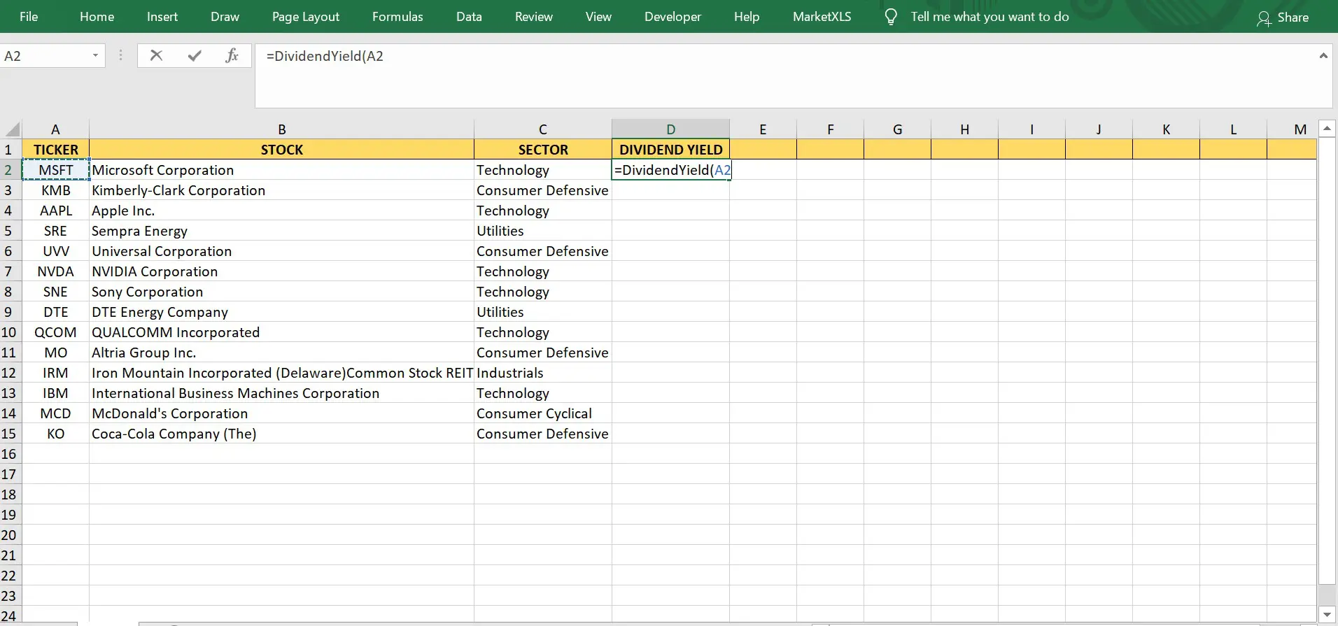The width and height of the screenshot is (1338, 626).
Task: Collapse the formula bar with chevron
Action: pyautogui.click(x=1323, y=56)
